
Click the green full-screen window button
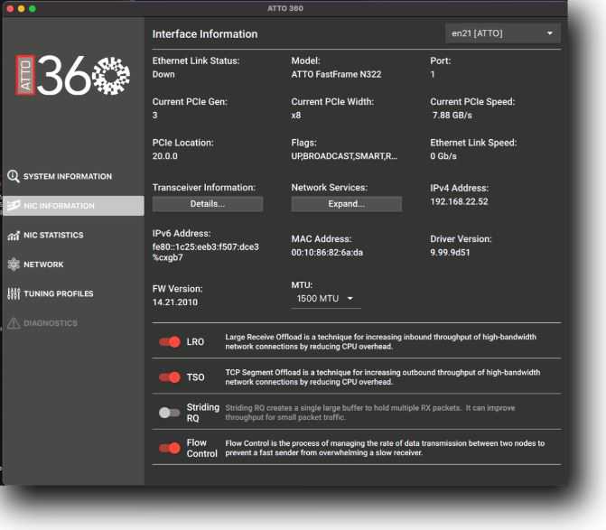(x=33, y=8)
